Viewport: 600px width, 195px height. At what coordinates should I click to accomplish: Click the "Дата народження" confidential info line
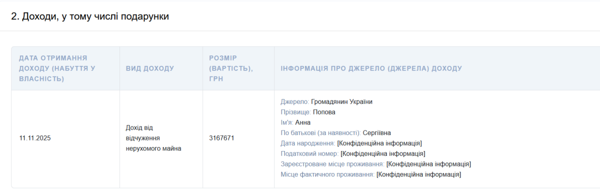[x=351, y=143]
